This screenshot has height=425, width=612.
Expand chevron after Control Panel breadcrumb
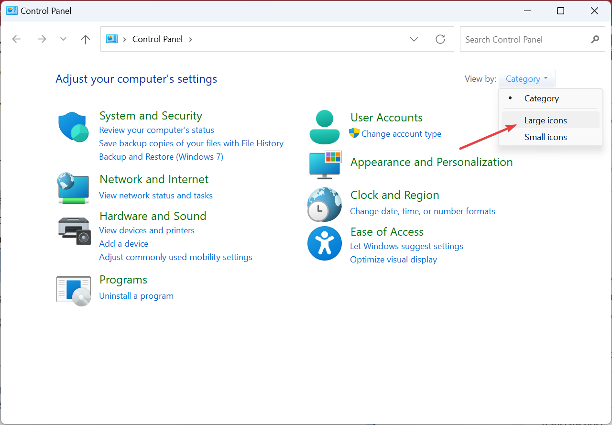click(x=190, y=39)
